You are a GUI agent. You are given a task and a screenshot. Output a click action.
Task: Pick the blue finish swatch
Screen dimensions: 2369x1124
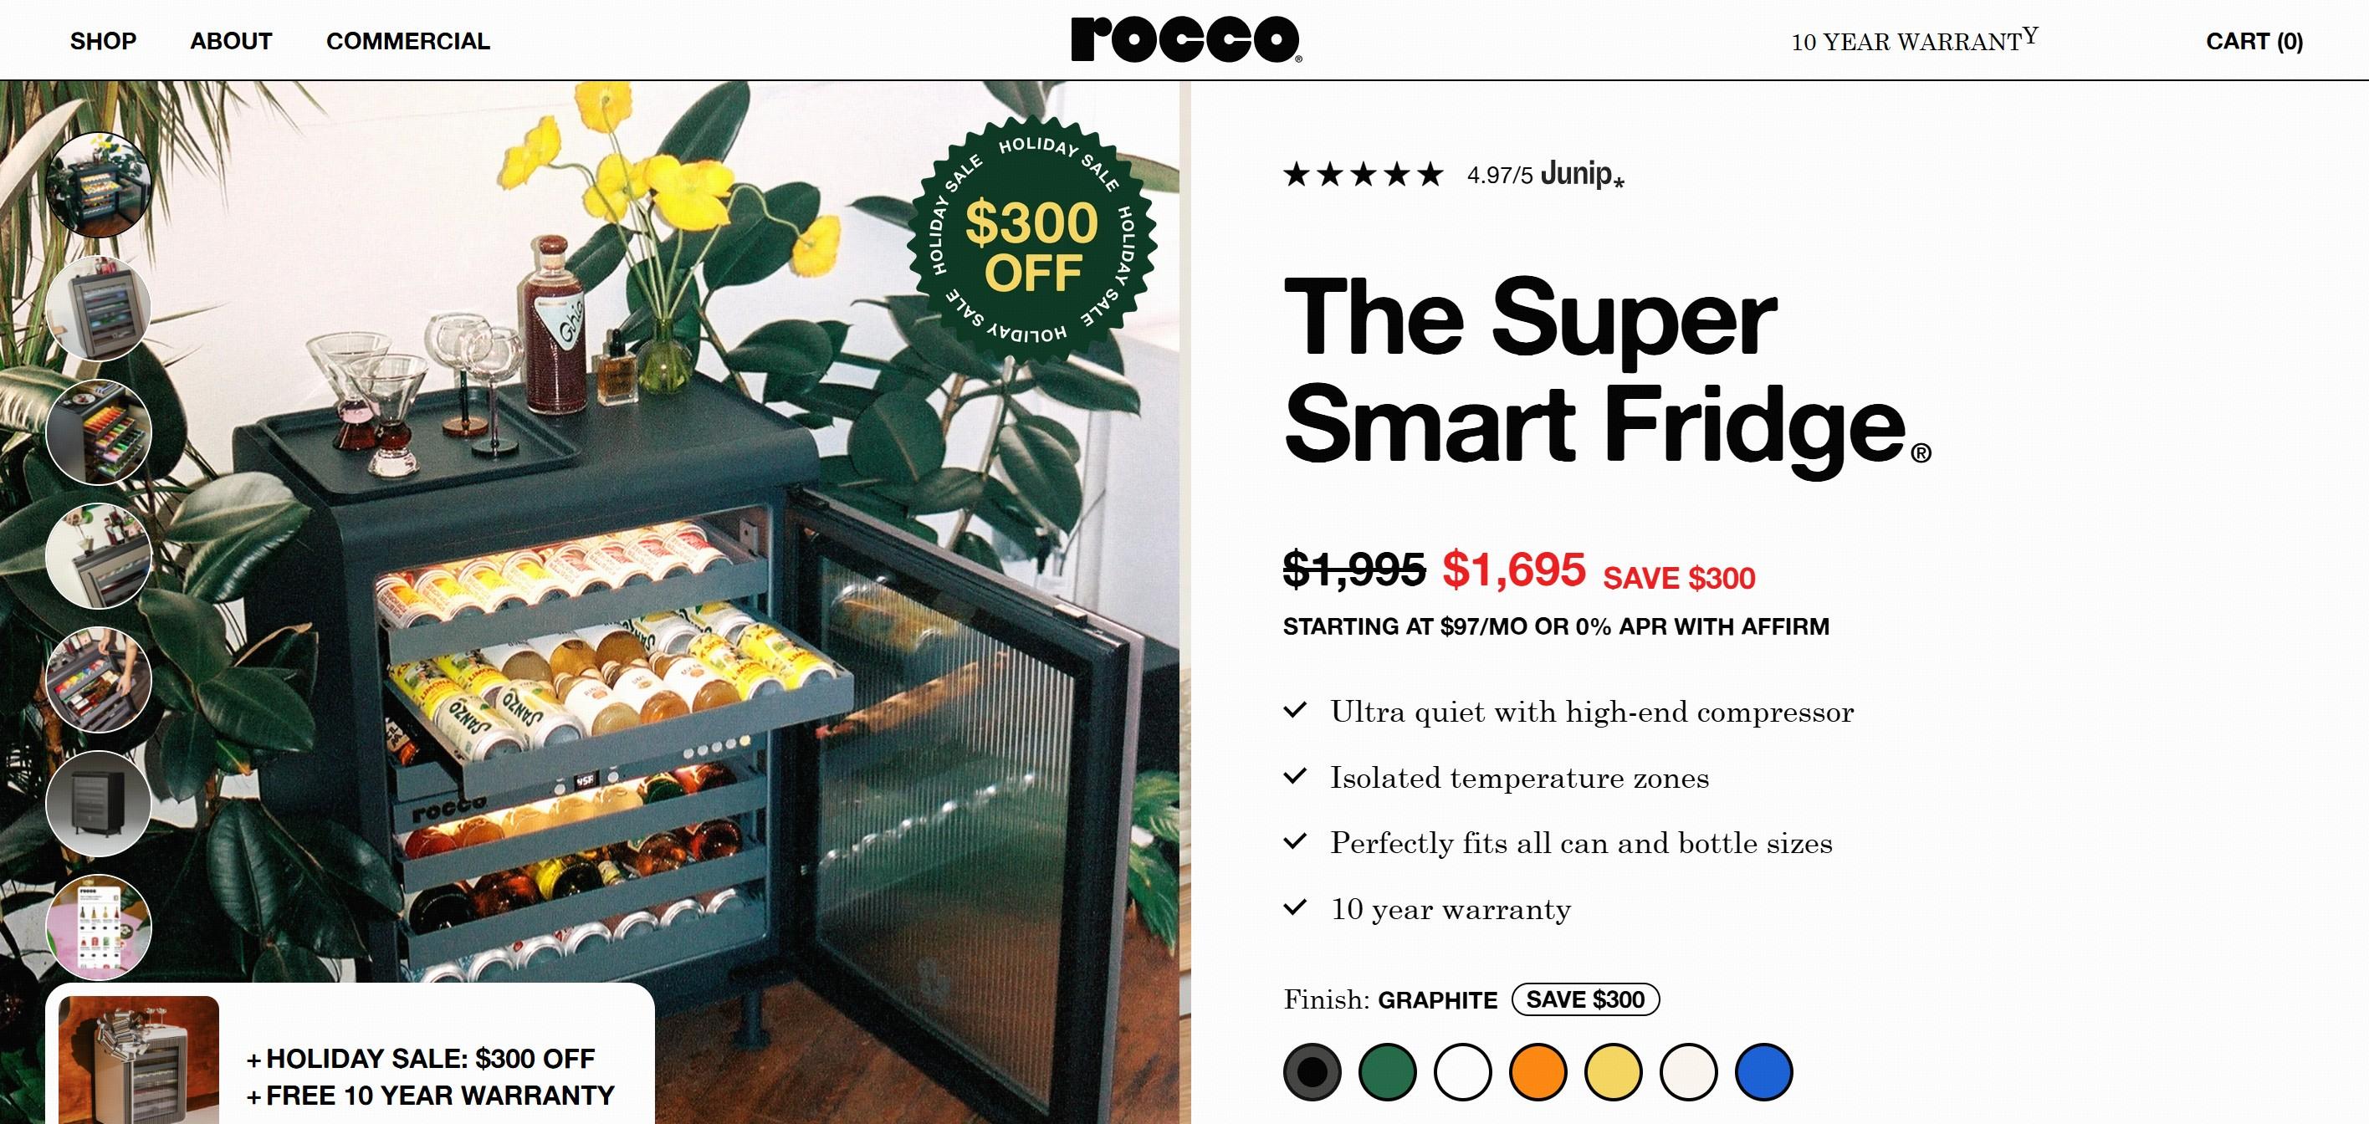(x=1764, y=1071)
